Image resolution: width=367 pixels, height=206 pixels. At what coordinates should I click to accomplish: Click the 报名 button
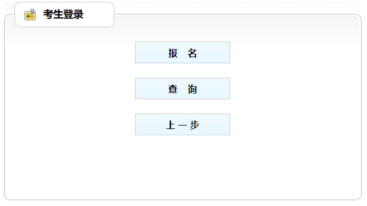tap(183, 52)
